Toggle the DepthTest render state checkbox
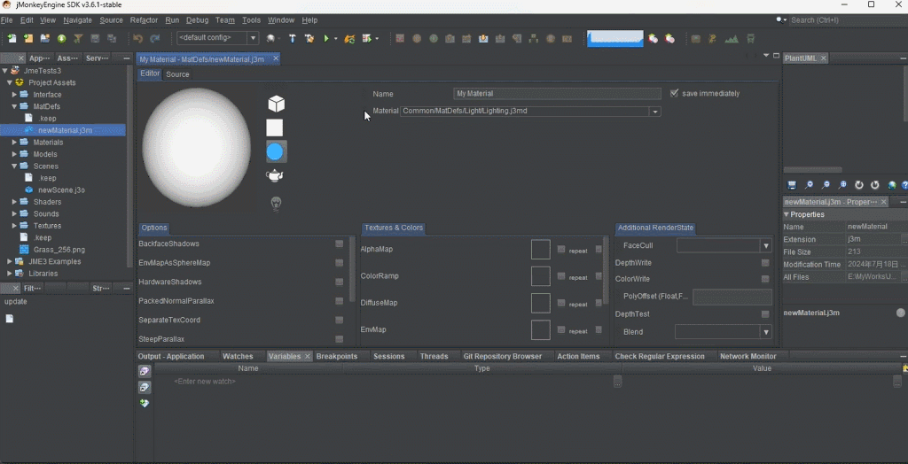This screenshot has width=908, height=464. [x=765, y=314]
